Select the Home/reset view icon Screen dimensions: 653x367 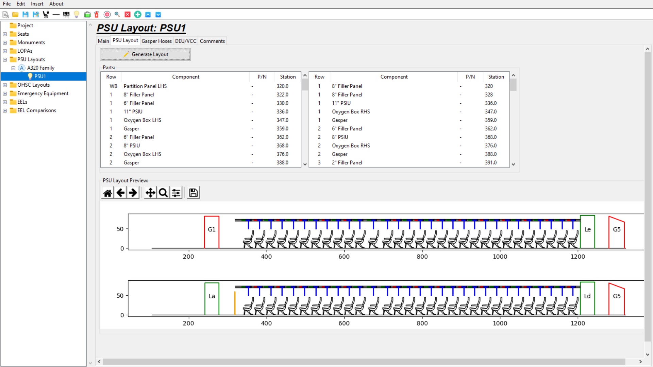pos(107,193)
